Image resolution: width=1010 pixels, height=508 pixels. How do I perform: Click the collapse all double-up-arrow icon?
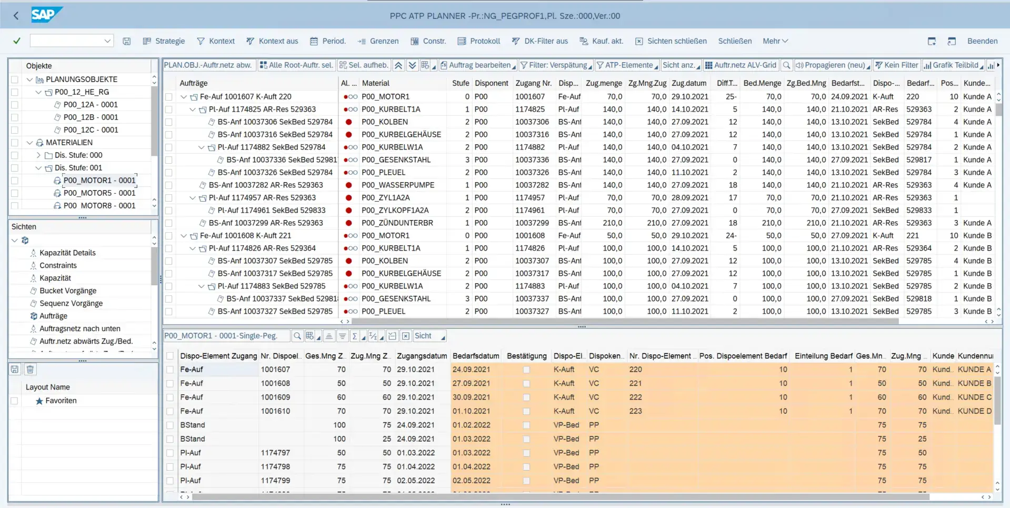(x=398, y=65)
